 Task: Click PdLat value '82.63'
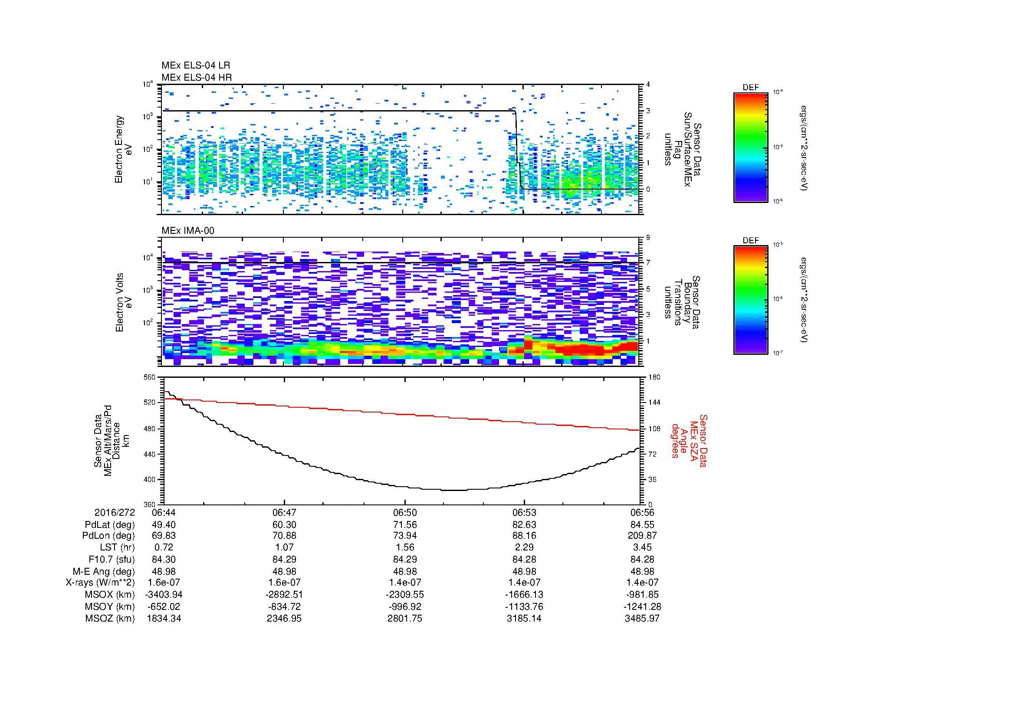(x=524, y=525)
